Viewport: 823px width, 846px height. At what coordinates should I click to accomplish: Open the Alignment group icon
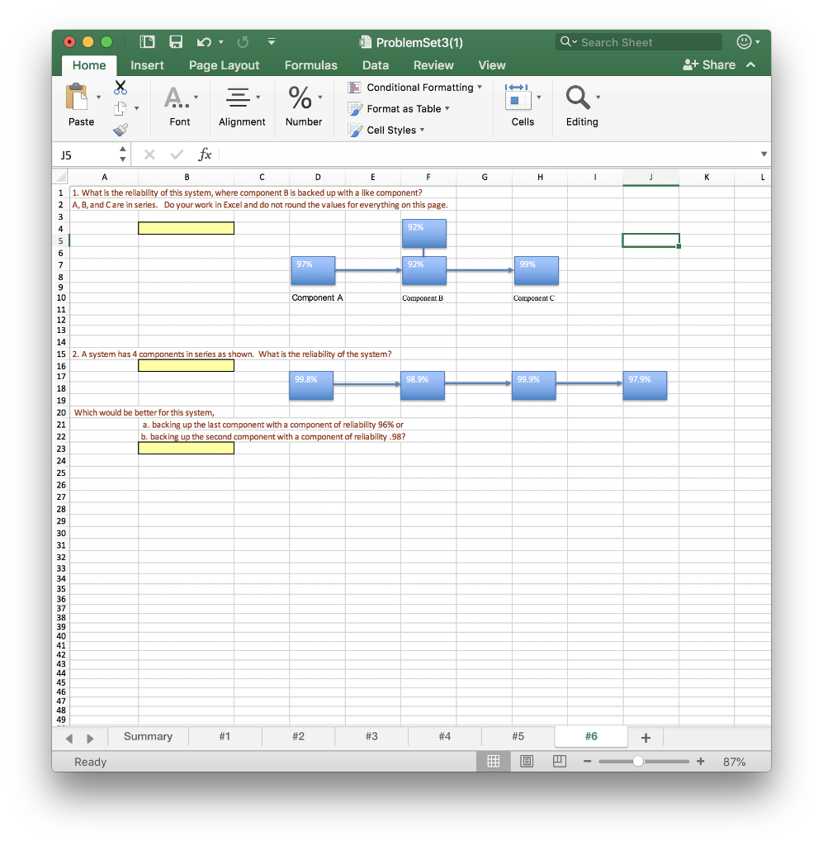238,97
